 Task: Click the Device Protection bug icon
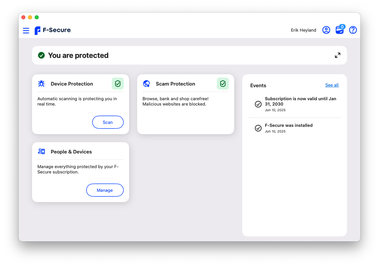pos(41,84)
